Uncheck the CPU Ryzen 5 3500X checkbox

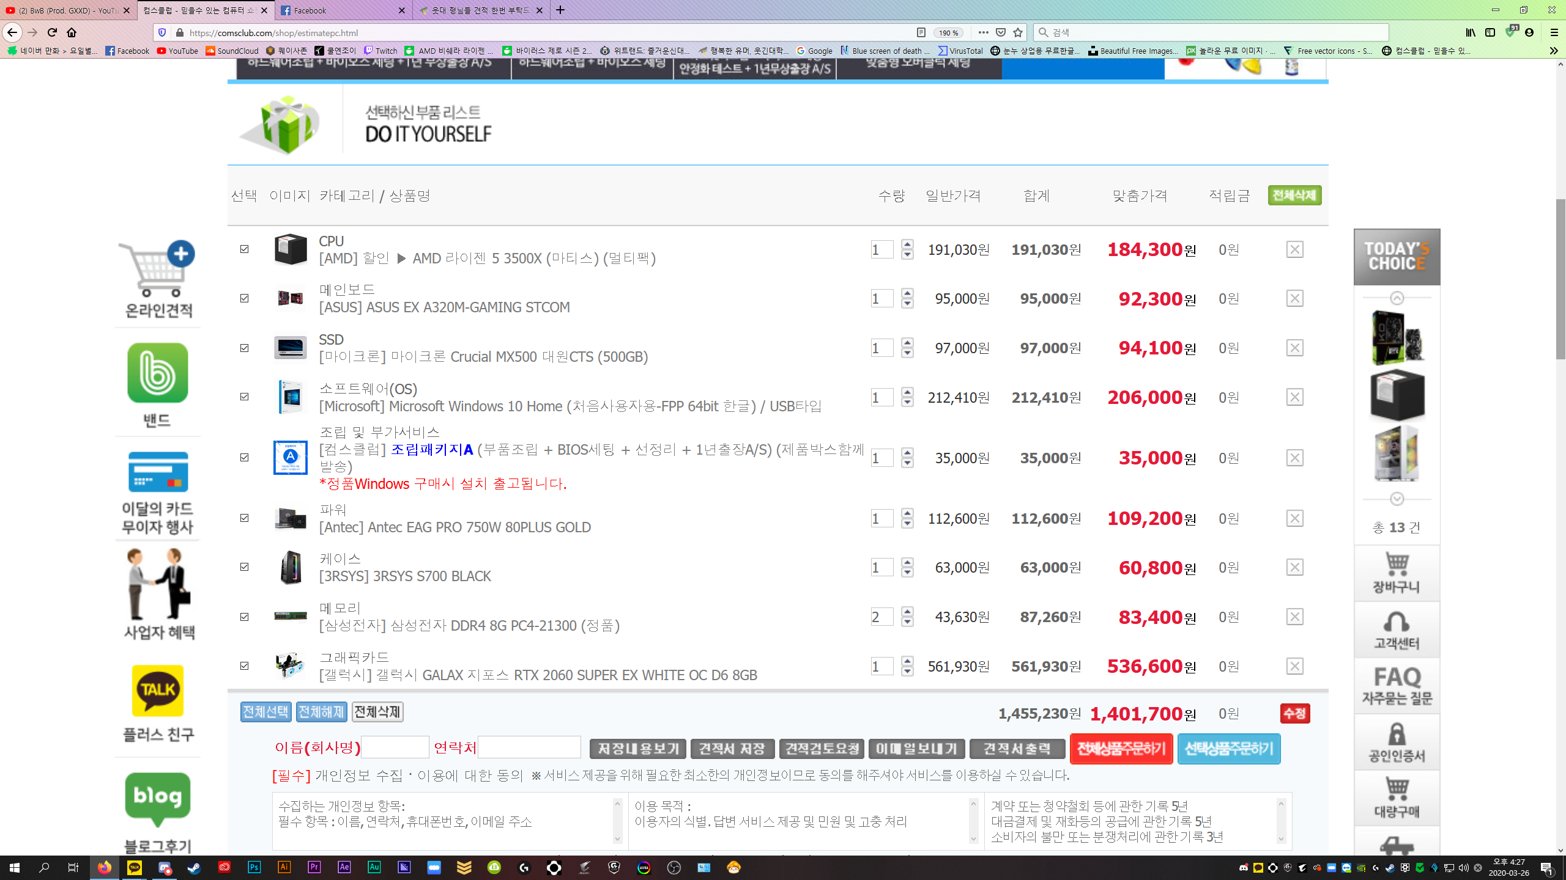pyautogui.click(x=245, y=249)
